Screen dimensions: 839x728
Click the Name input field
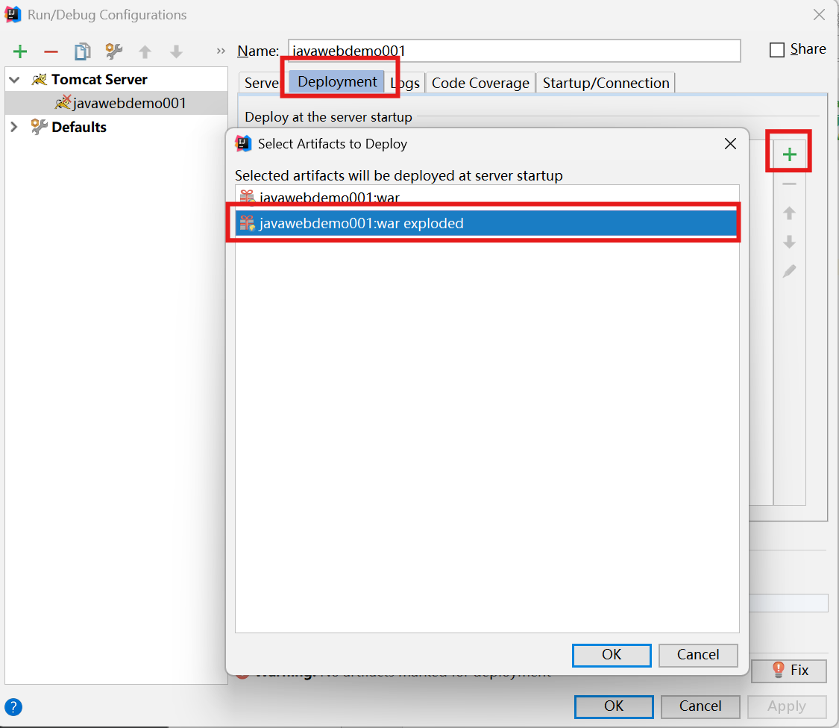click(514, 51)
